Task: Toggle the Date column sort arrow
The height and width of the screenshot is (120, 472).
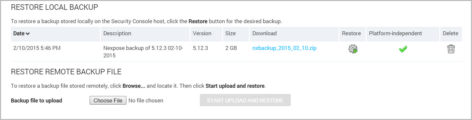Action: tap(28, 34)
